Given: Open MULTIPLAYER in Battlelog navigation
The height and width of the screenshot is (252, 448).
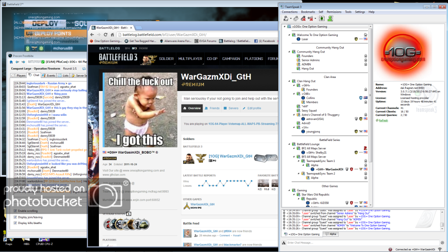Looking at the screenshot, I should pyautogui.click(x=190, y=59).
